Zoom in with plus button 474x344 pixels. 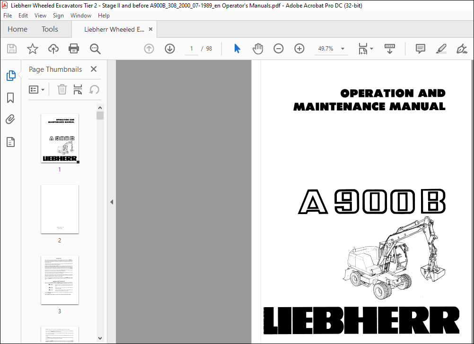point(299,49)
